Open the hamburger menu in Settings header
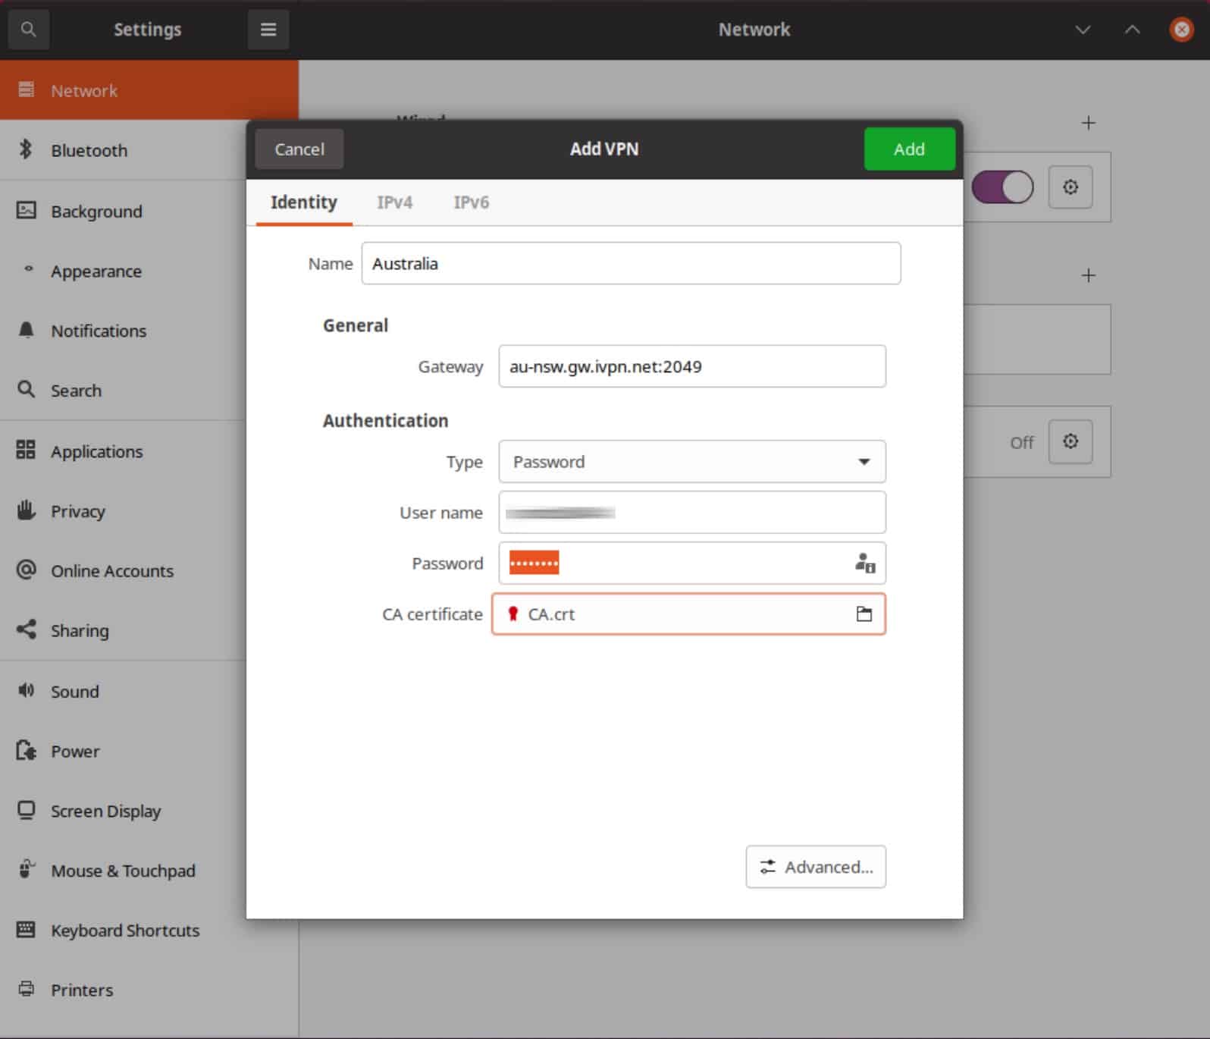This screenshot has height=1039, width=1210. click(x=268, y=30)
